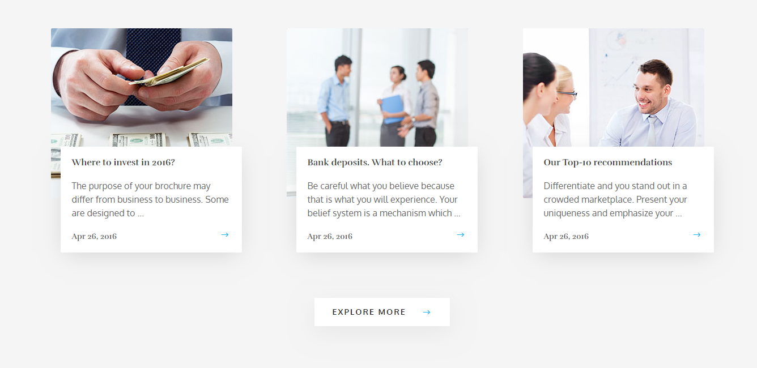Screen dimensions: 757x368
Task: Click the excerpt starting 'Be careful what you believe'
Action: click(x=384, y=200)
